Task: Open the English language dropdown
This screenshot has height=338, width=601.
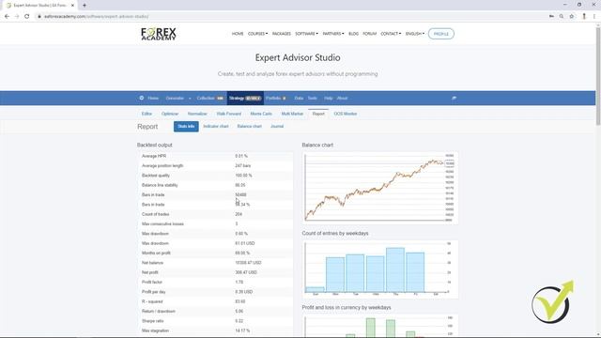Action: 415,34
